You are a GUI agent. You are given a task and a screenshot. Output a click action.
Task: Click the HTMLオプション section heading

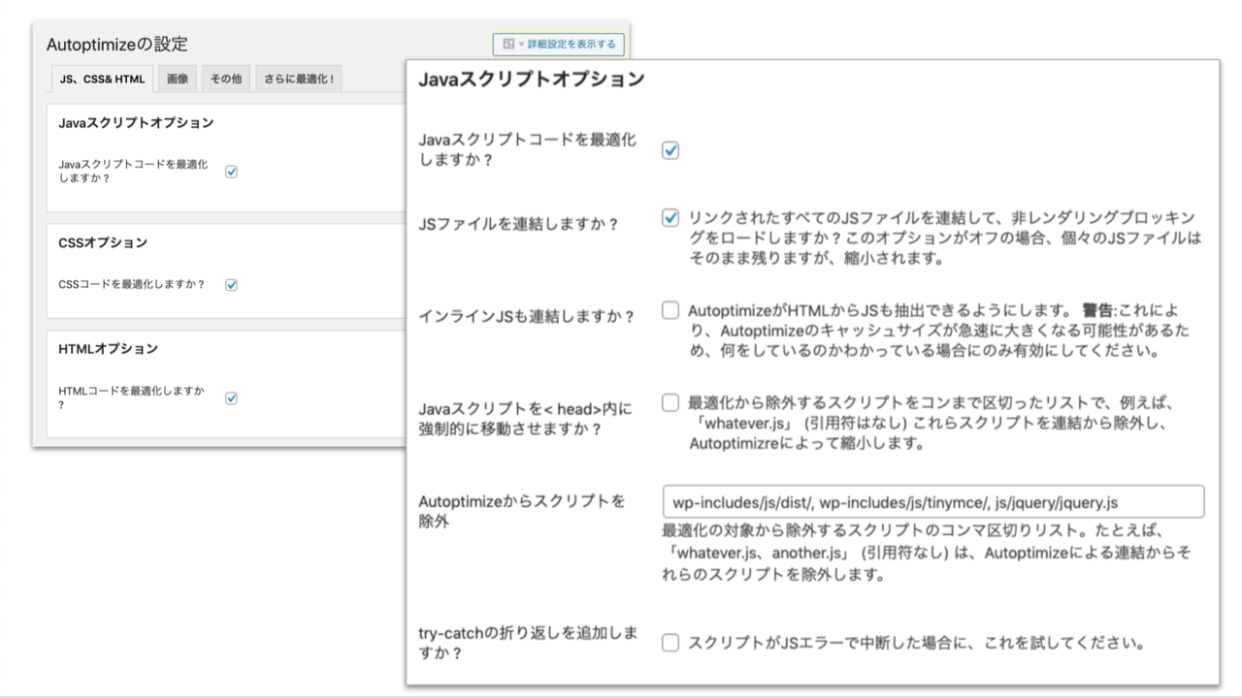108,348
